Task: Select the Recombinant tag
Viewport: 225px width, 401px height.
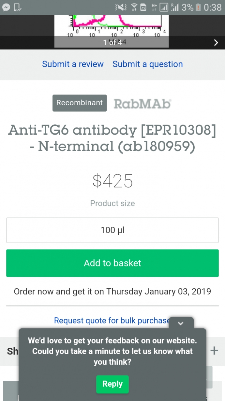Action: [x=80, y=103]
